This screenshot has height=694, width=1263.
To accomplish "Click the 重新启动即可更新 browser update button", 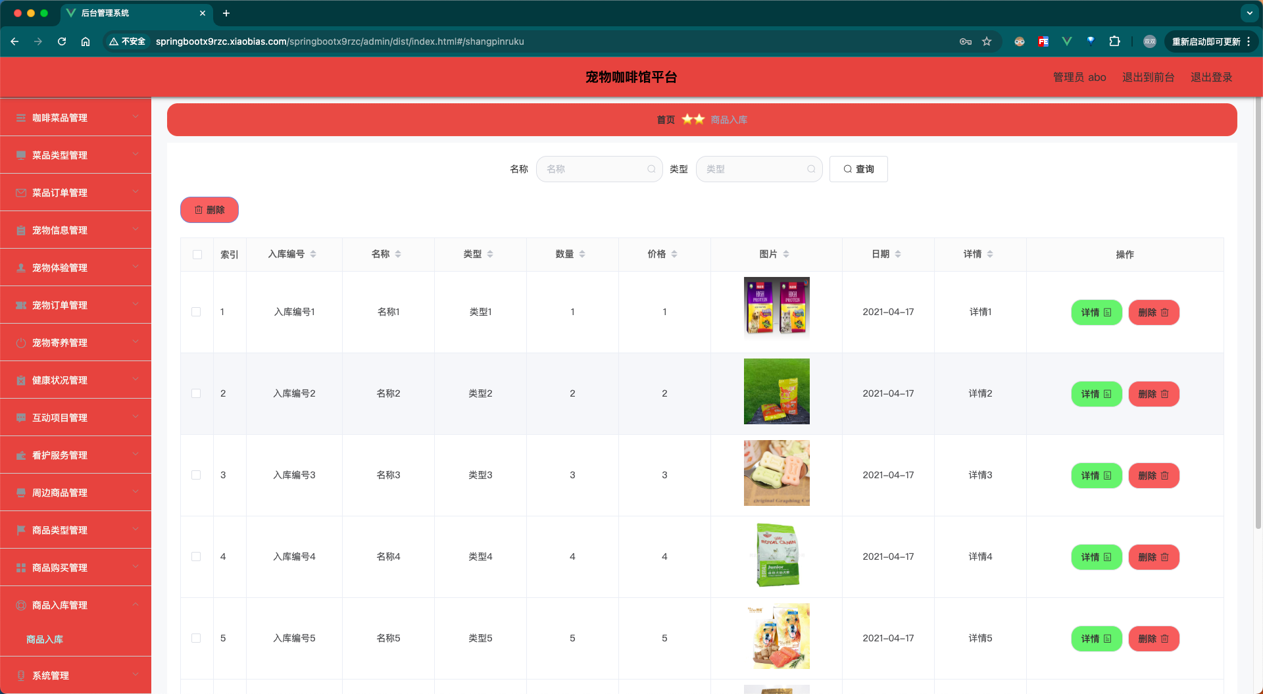I will coord(1211,41).
